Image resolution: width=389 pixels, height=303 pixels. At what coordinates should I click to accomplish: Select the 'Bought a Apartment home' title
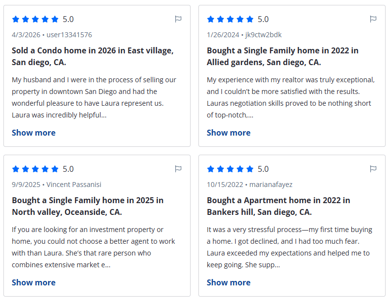point(278,206)
